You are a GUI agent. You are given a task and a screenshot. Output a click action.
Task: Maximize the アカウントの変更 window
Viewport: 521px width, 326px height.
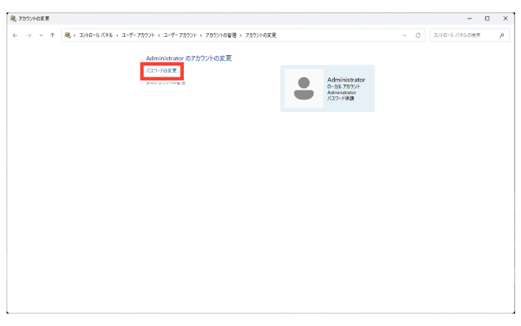coord(487,18)
